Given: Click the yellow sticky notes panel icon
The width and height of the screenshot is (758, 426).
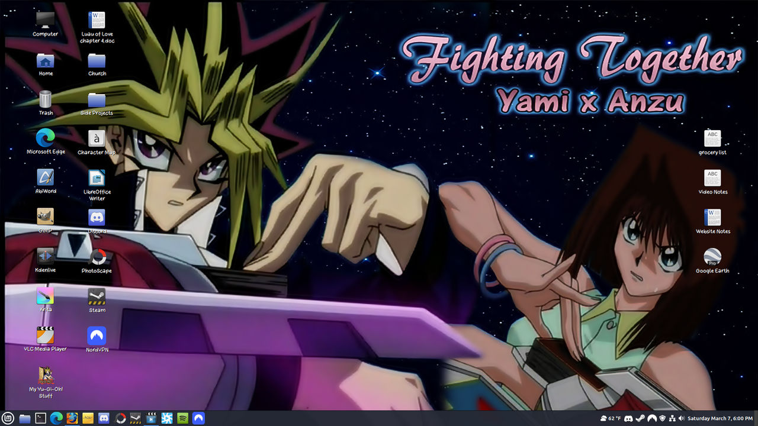Looking at the screenshot, I should [x=88, y=418].
